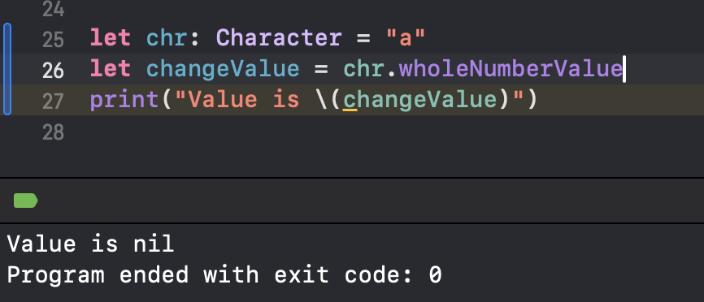Click the "Program ended with exit code" console line

coord(224,275)
